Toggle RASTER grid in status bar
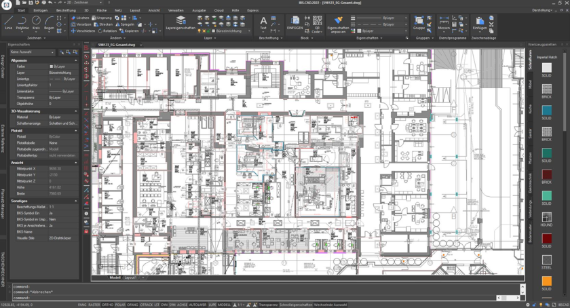 pos(94,305)
